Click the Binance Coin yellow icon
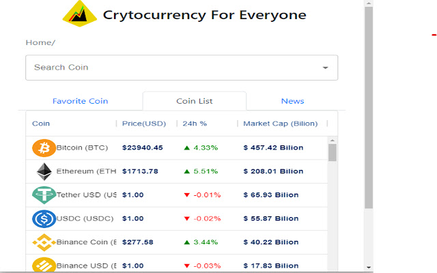437x273 pixels. [44, 242]
